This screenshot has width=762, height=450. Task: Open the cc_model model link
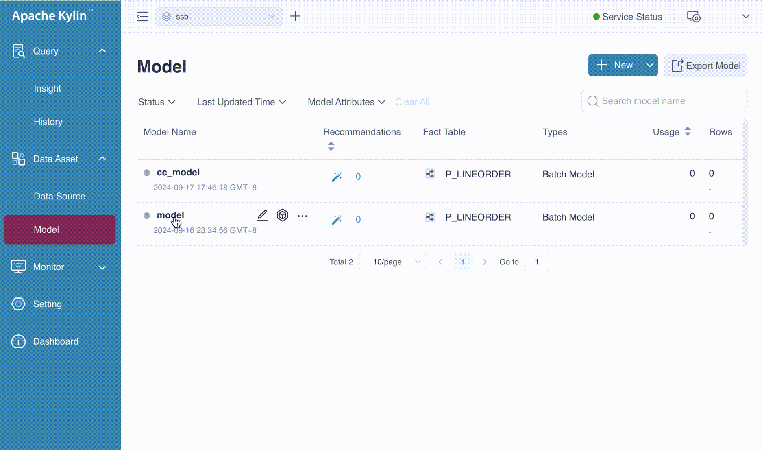tap(178, 173)
